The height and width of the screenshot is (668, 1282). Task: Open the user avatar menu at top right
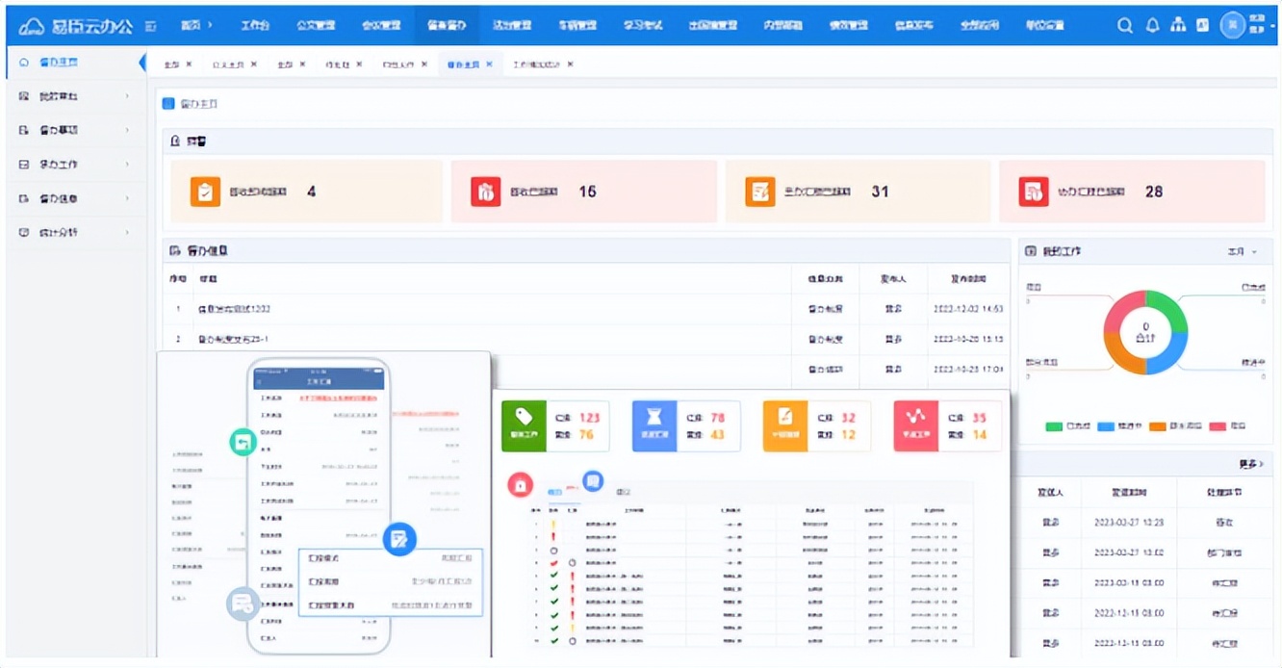click(1232, 25)
